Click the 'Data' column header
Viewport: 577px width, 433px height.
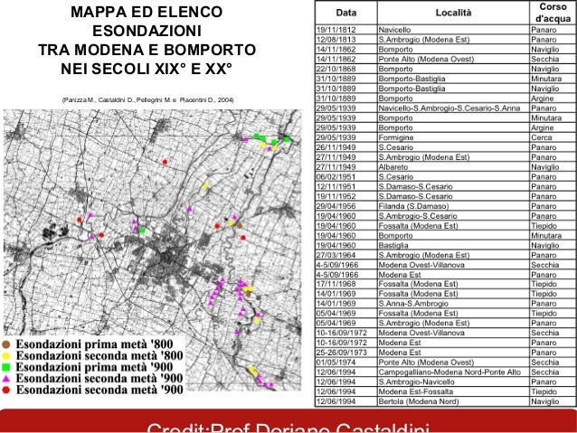(345, 13)
